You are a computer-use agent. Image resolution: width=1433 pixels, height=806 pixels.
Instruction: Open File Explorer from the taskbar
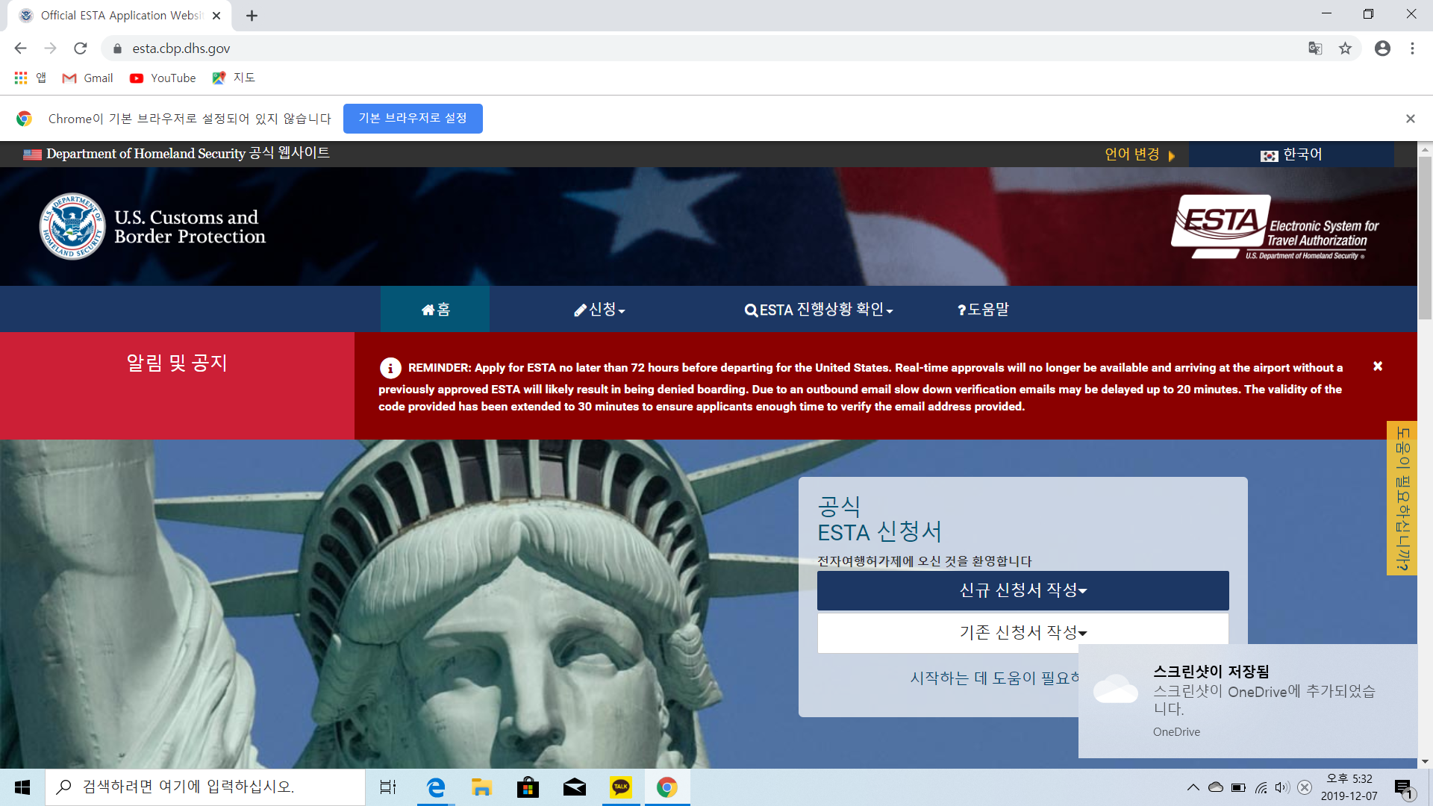(481, 787)
